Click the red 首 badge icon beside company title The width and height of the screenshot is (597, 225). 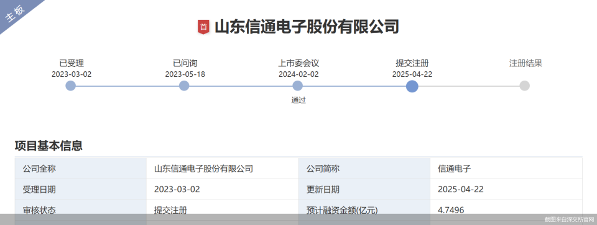(x=204, y=27)
